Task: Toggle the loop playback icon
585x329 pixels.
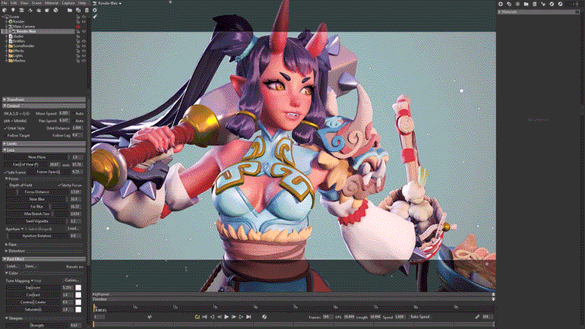Action: pyautogui.click(x=197, y=316)
